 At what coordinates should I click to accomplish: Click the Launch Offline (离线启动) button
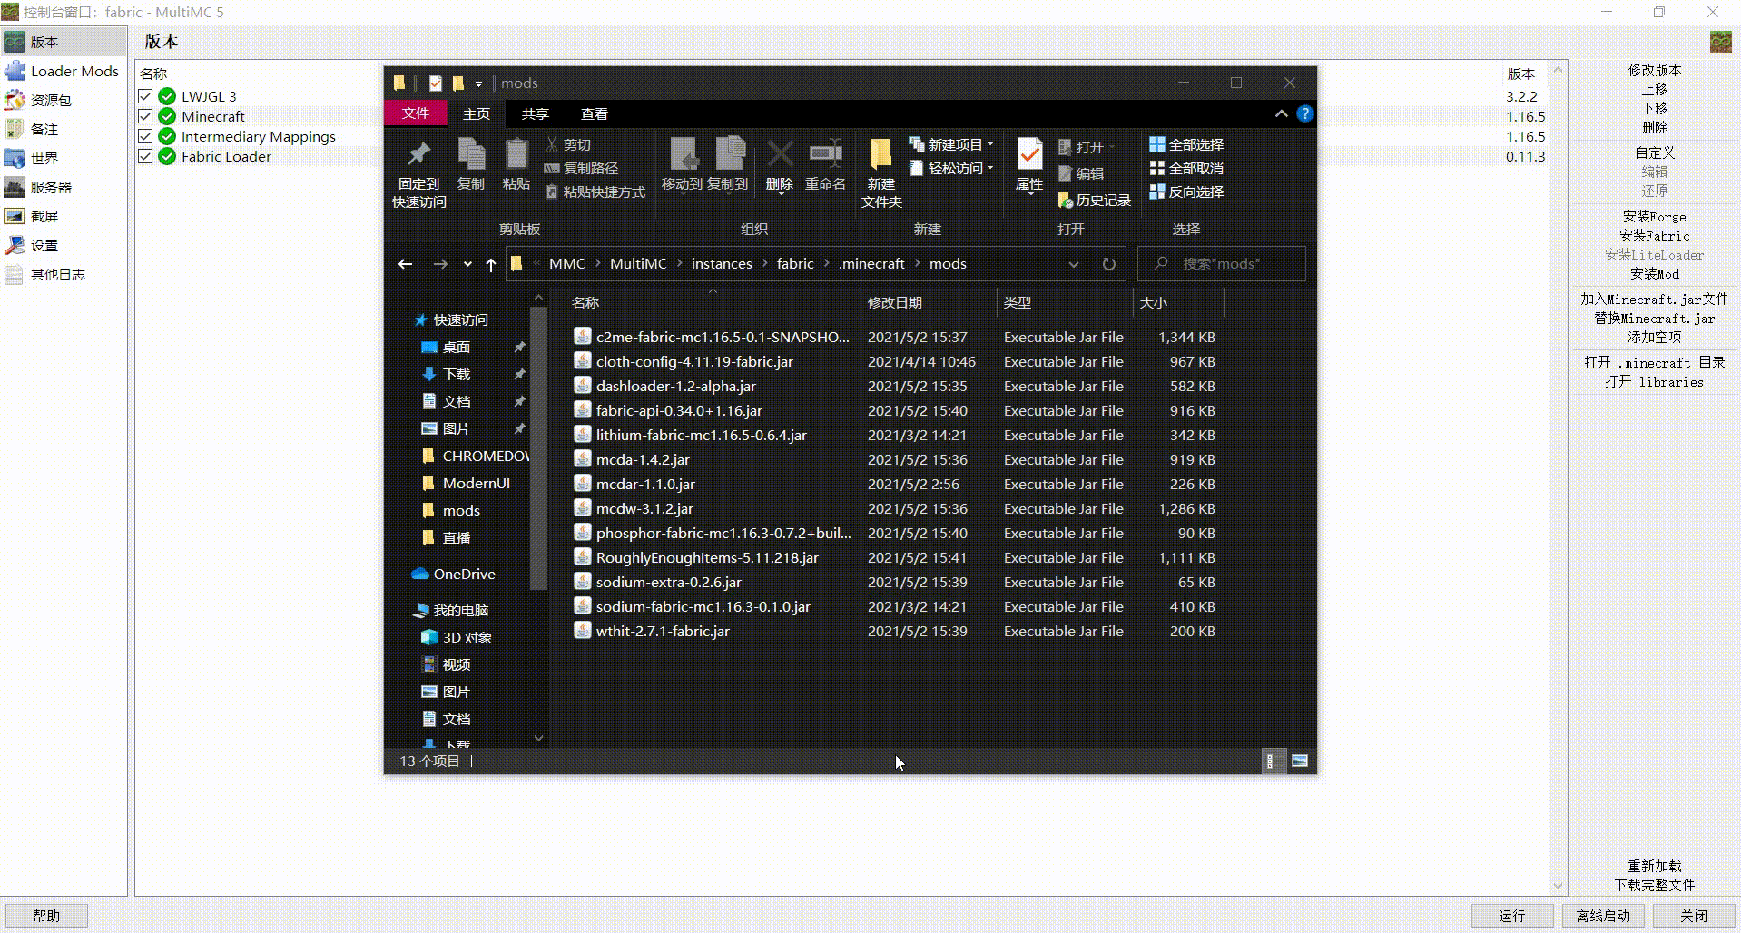1603,916
